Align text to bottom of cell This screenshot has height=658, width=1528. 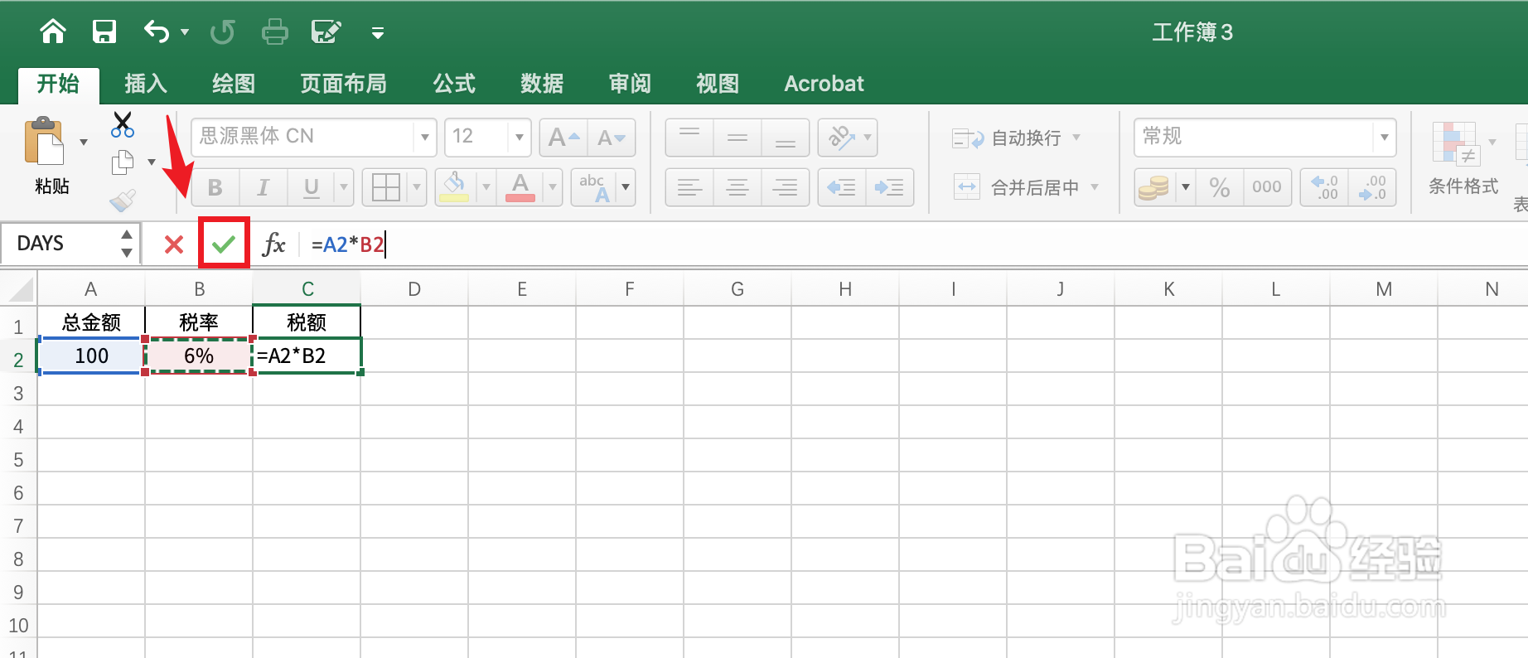(786, 138)
